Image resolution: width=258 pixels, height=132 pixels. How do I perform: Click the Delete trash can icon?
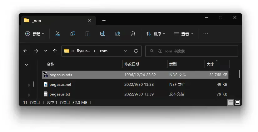133,34
